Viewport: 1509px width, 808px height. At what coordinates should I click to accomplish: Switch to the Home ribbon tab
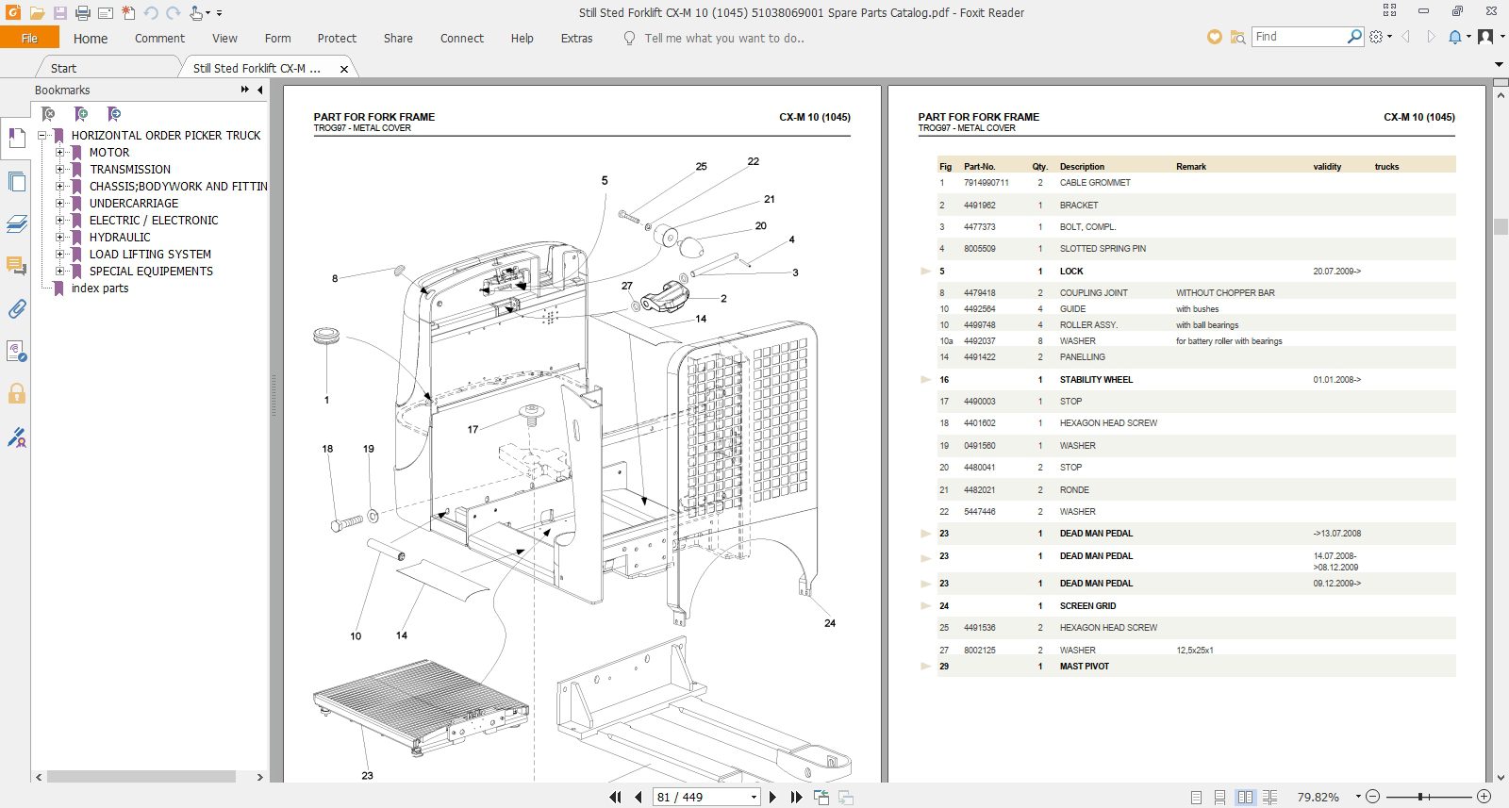click(x=91, y=39)
